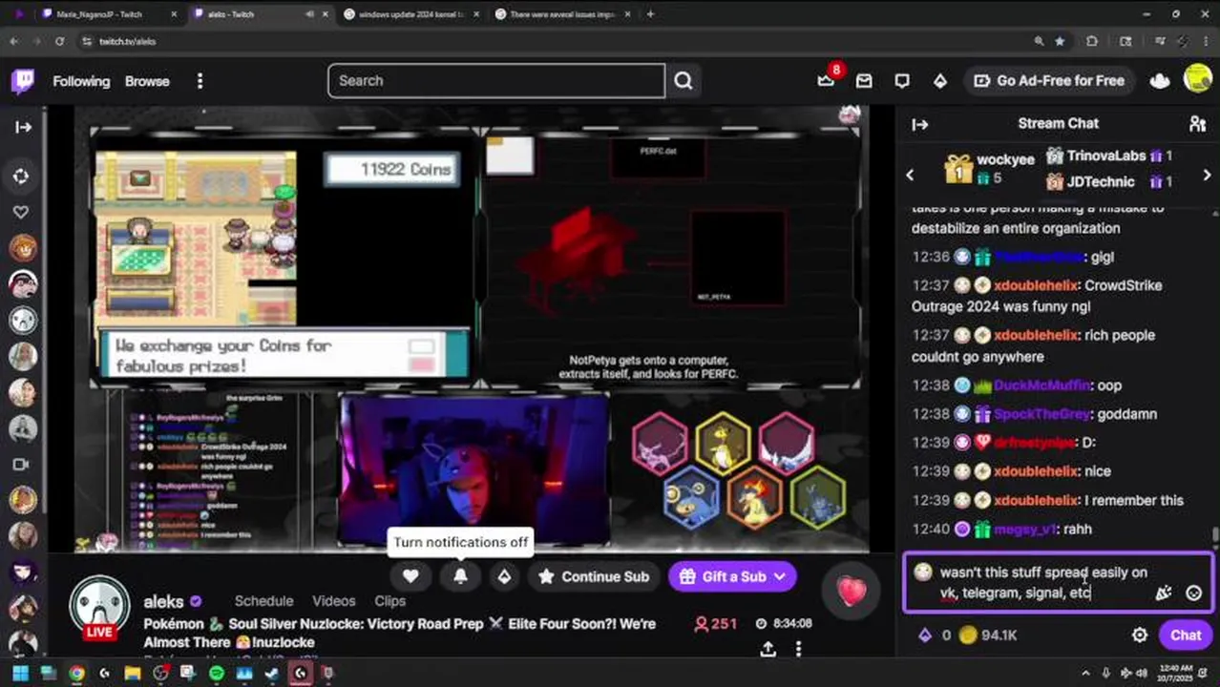Open the Windows Start menu
Screen dimensions: 1220x687
click(x=20, y=673)
